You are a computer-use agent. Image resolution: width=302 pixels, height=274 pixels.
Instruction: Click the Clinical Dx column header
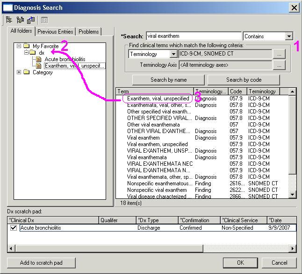click(53, 220)
